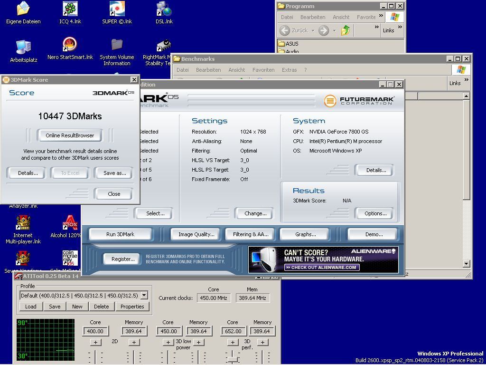Open Datei menu in Benchmarks window
This screenshot has height=365, width=486.
point(183,70)
